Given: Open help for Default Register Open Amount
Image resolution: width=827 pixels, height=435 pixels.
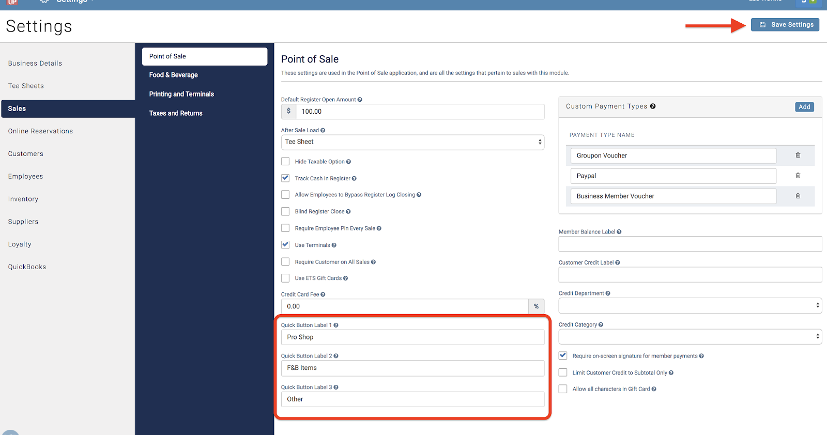Looking at the screenshot, I should point(360,100).
